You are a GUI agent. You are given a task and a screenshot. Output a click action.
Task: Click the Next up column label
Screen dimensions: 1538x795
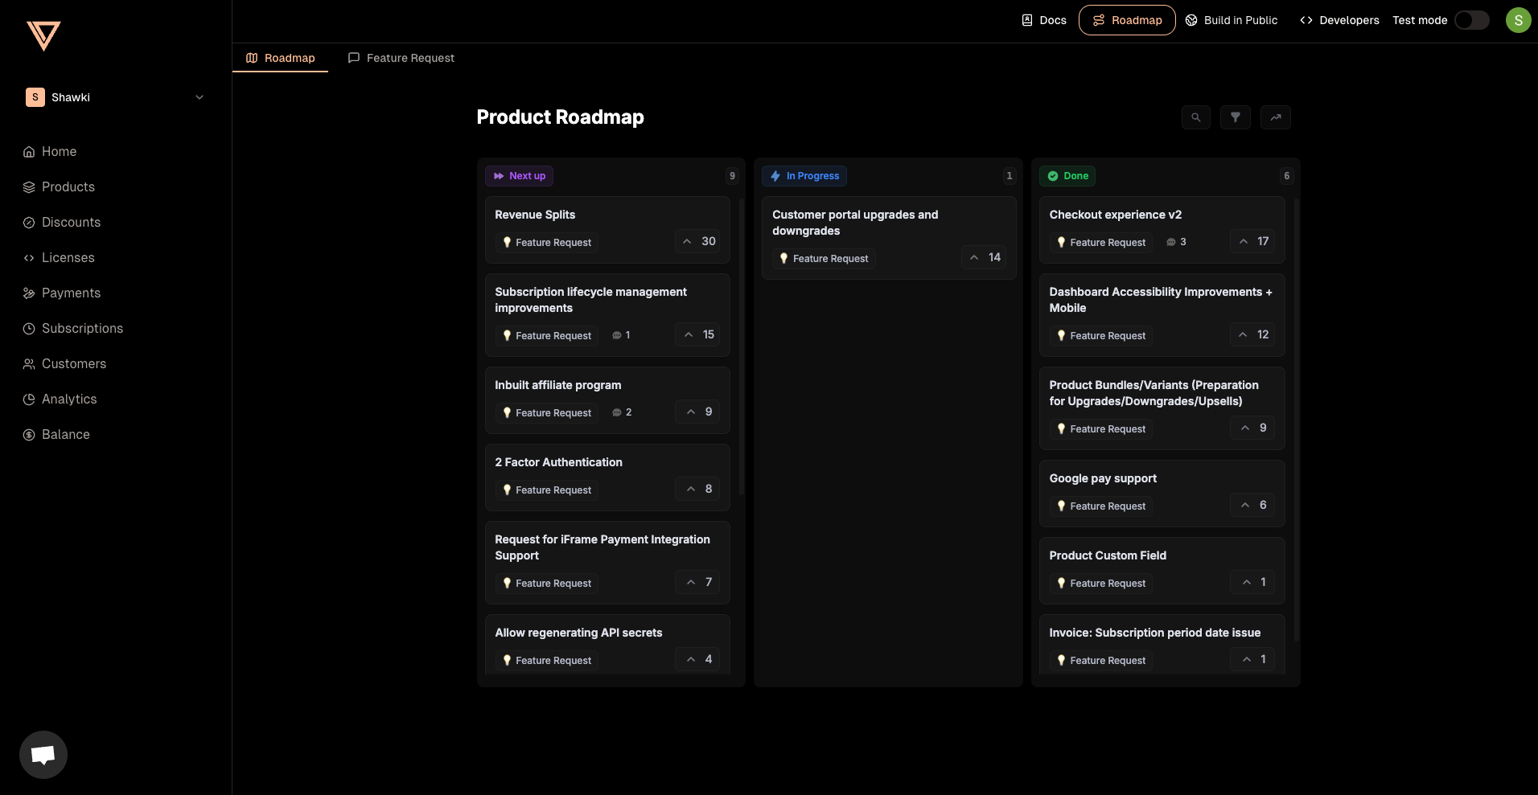519,176
